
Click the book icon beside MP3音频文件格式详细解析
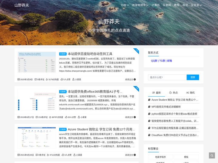(x=149, y=107)
